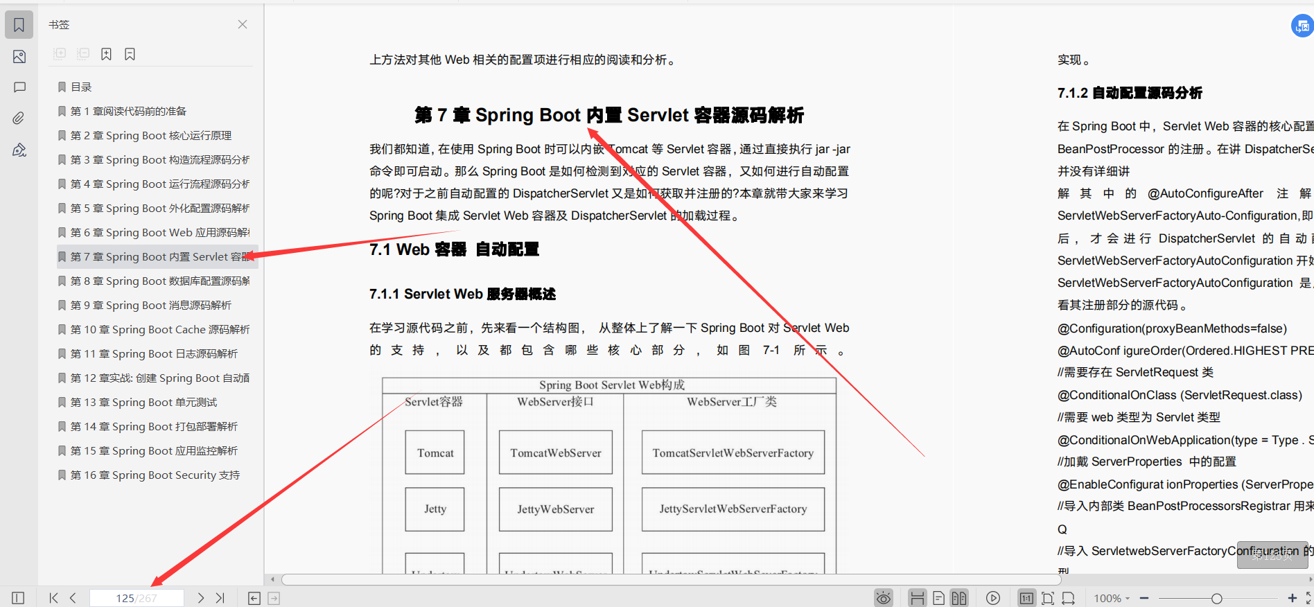Close the 书签 bookmarks panel
Screen dimensions: 1314x607
[x=243, y=24]
